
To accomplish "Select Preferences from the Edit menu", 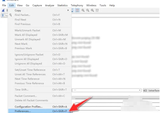I will point(23,111).
